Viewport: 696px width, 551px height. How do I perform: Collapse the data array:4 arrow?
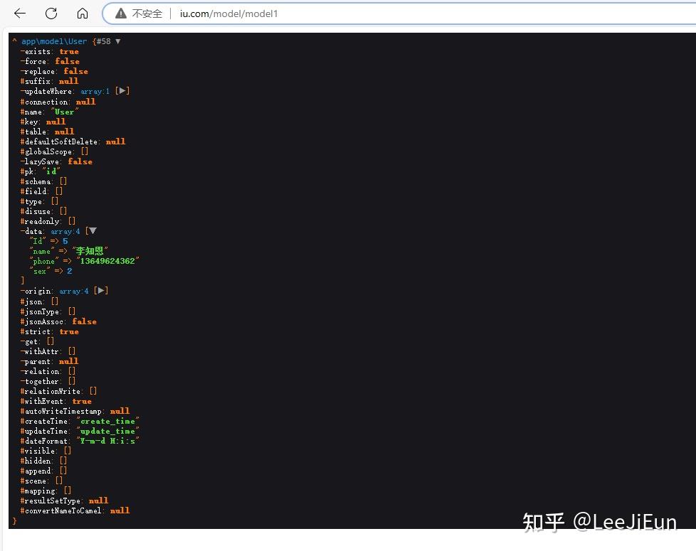pos(93,231)
